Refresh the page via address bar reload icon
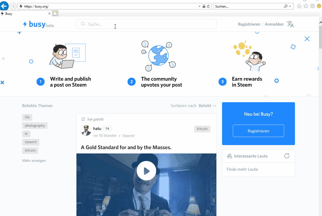Screen dimensions: 322x216 coord(208,6)
